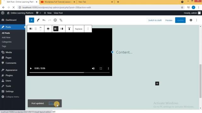The height and width of the screenshot is (113, 202).
Task: Open Appearance menu
Action: coord(13,70)
